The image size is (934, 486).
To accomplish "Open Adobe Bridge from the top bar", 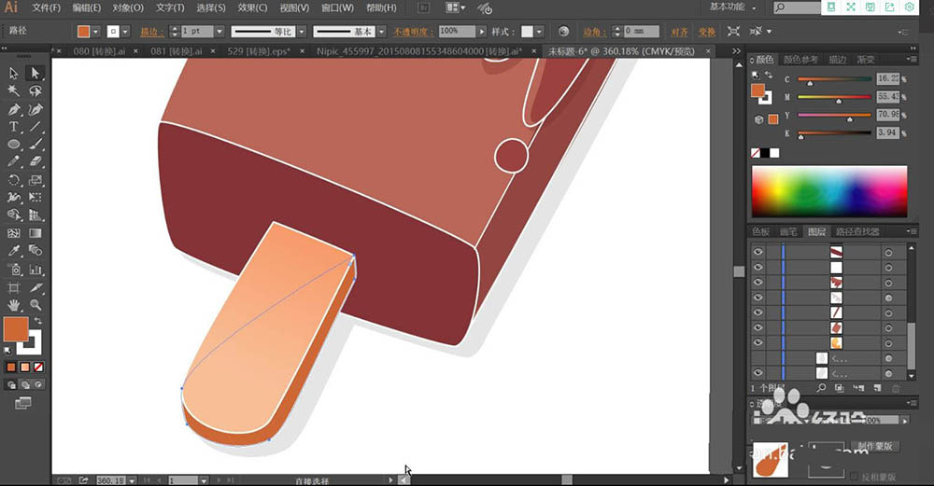I will tap(423, 7).
